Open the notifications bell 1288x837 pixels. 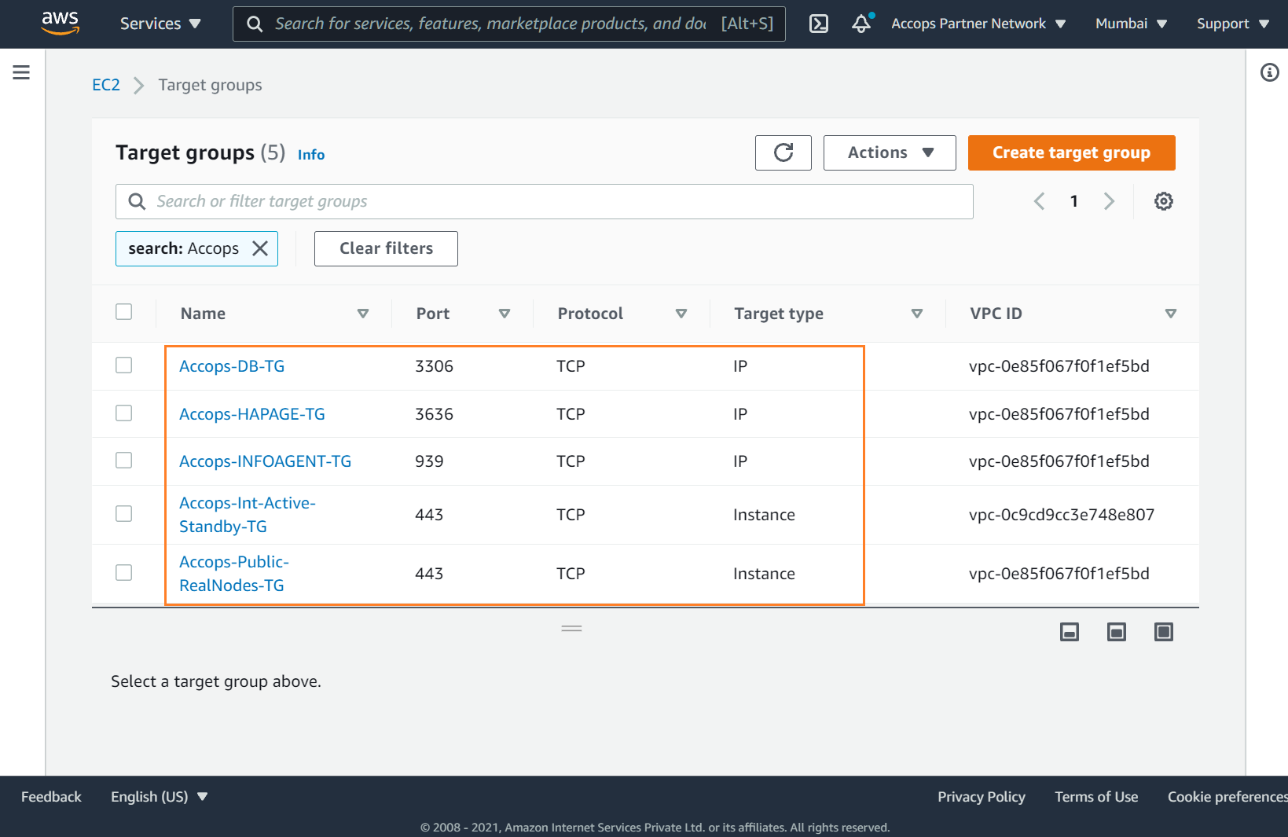click(862, 24)
